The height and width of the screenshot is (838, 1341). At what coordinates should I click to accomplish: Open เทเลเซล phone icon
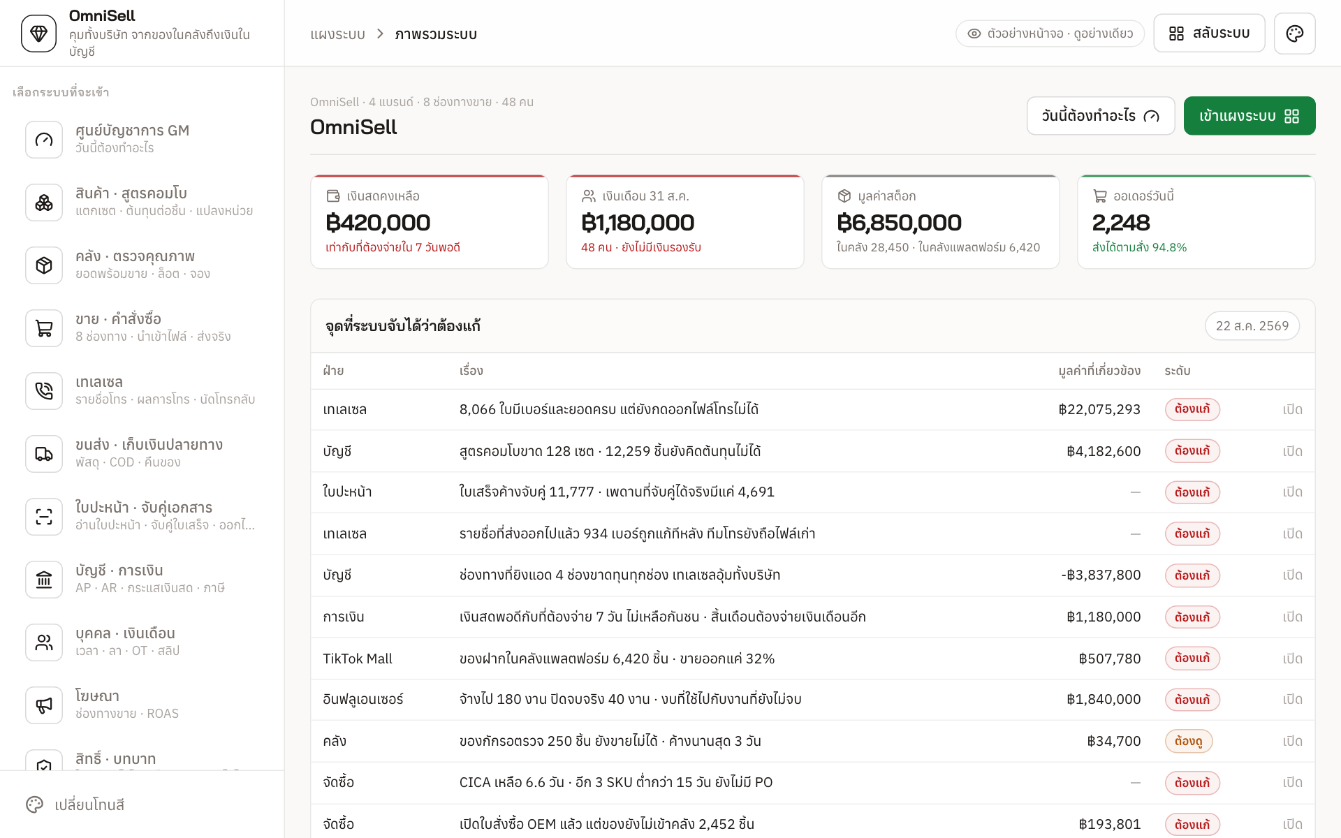pyautogui.click(x=44, y=391)
